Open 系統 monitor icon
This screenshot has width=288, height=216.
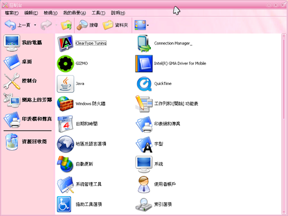coord(144,164)
